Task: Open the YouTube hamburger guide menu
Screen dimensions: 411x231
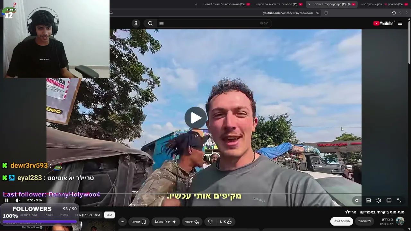Action: (x=400, y=23)
